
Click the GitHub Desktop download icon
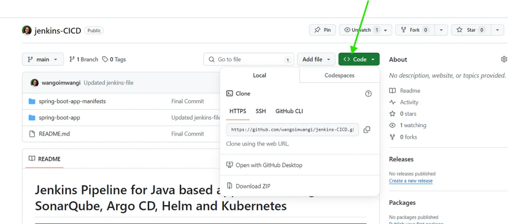pos(230,165)
